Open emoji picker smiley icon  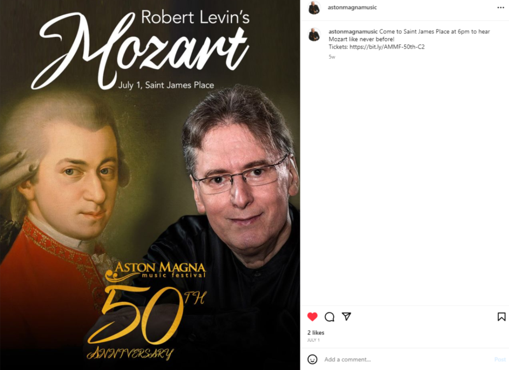point(312,359)
